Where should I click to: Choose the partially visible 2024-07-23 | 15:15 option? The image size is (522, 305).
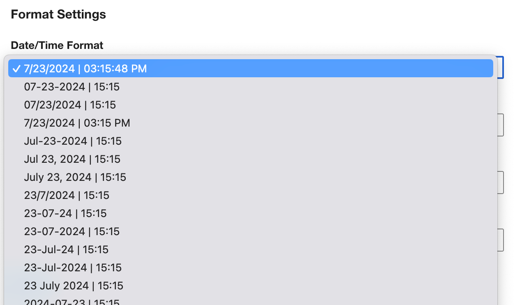tap(72, 302)
